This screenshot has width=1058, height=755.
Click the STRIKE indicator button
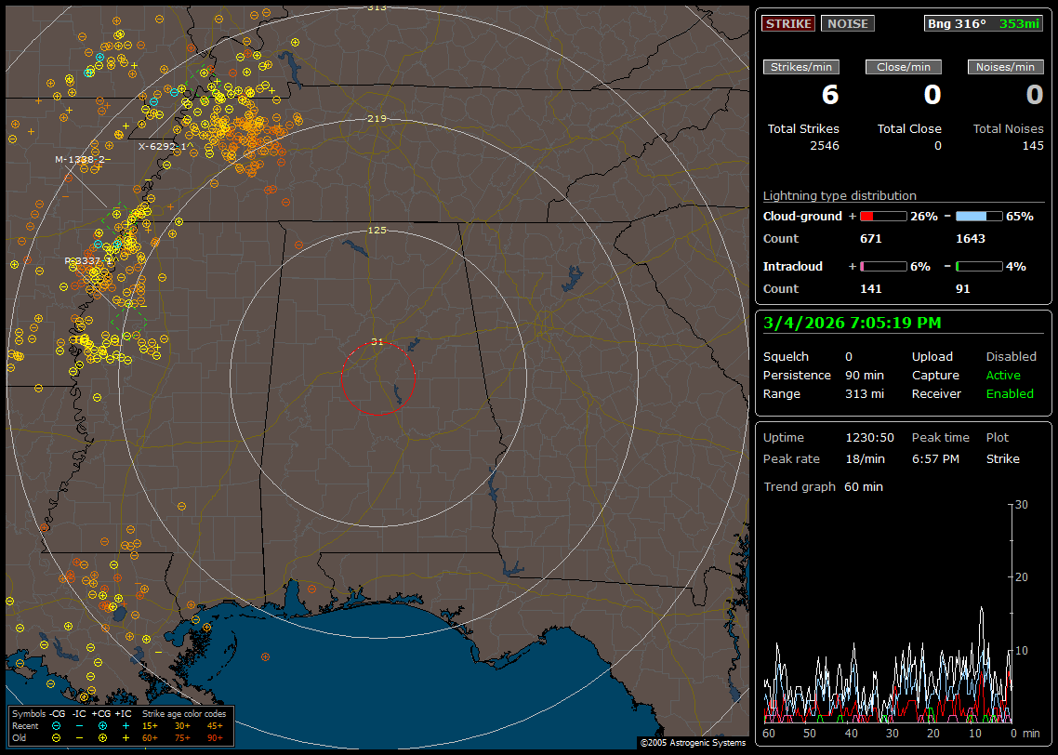788,23
